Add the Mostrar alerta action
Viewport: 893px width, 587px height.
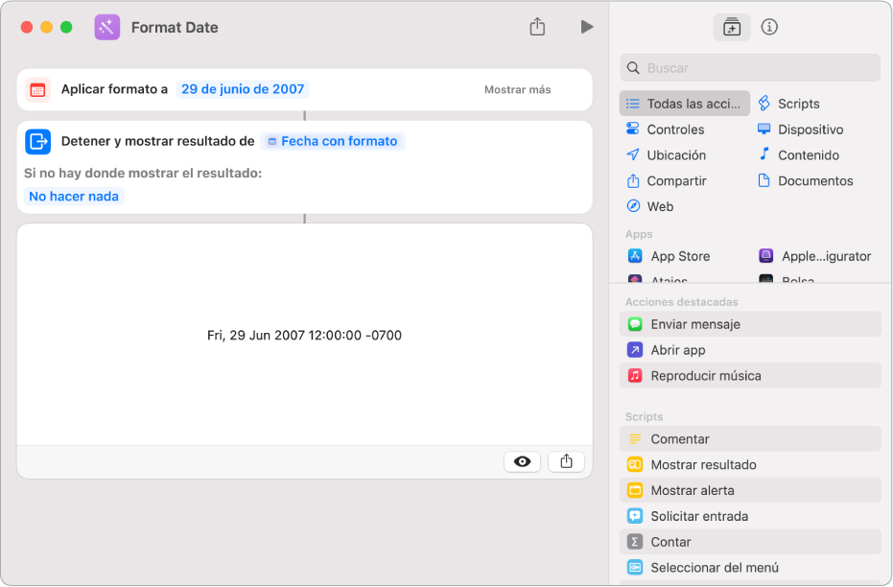[750, 490]
